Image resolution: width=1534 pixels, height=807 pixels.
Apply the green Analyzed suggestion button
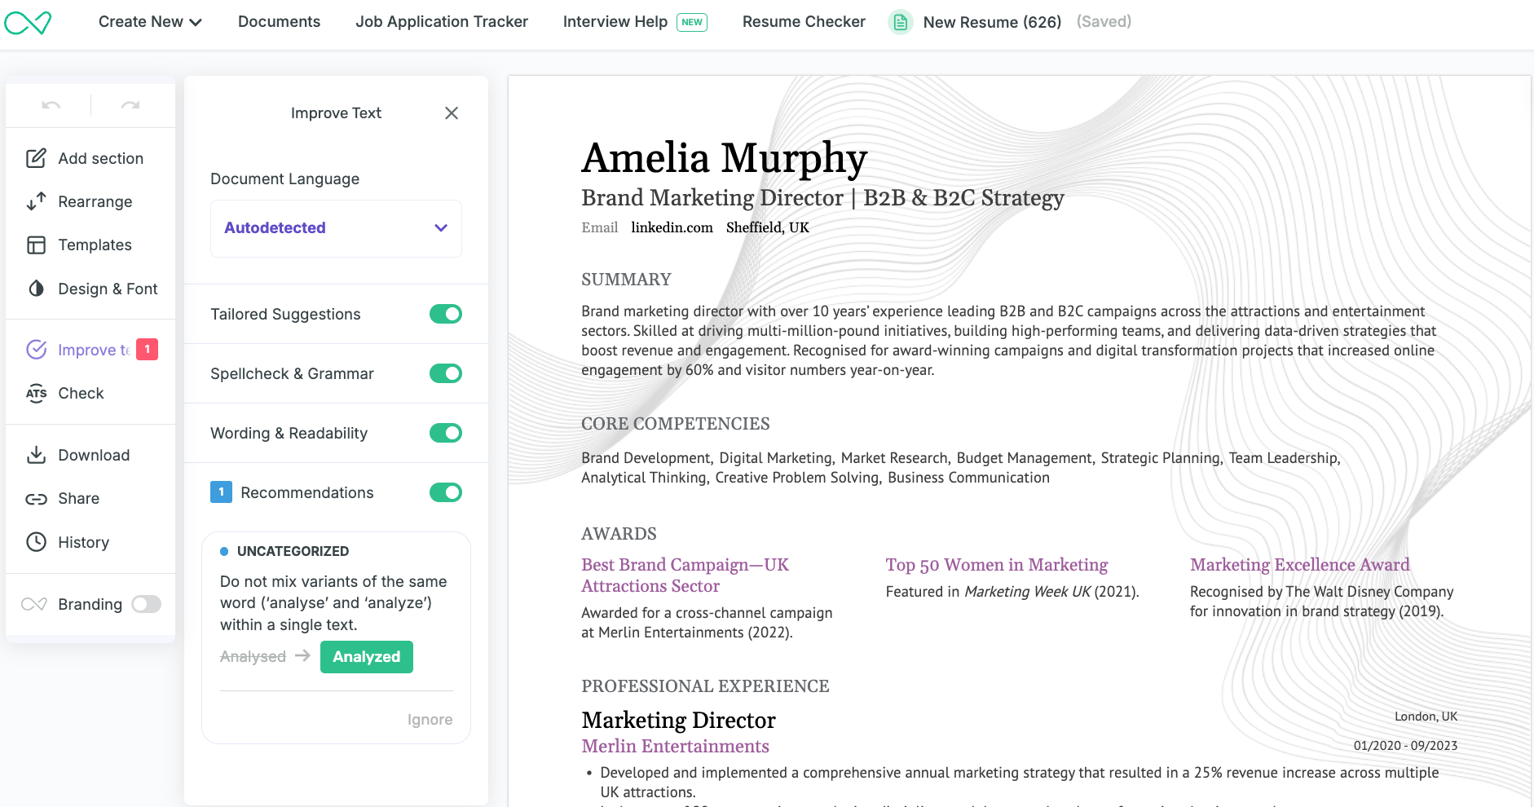pyautogui.click(x=366, y=657)
